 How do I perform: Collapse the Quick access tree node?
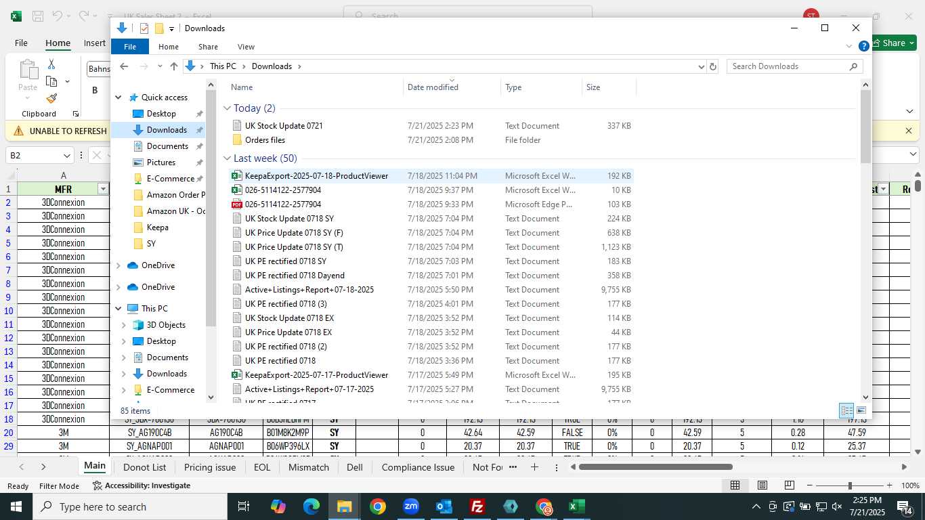(119, 97)
